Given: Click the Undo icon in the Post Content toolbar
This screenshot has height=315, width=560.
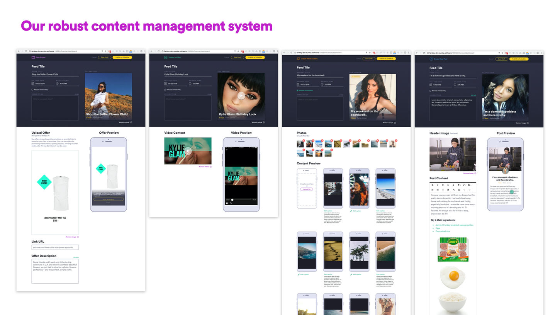Looking at the screenshot, I should tap(464, 190).
